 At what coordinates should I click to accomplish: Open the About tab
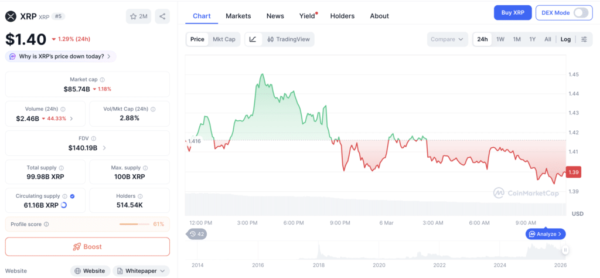[x=379, y=16]
